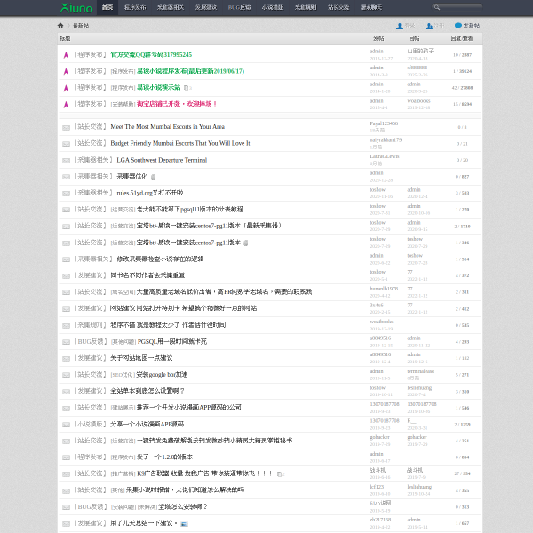
Task: Click envelope icon of 全站单本到底怎么设置 thread
Action: click(x=66, y=392)
